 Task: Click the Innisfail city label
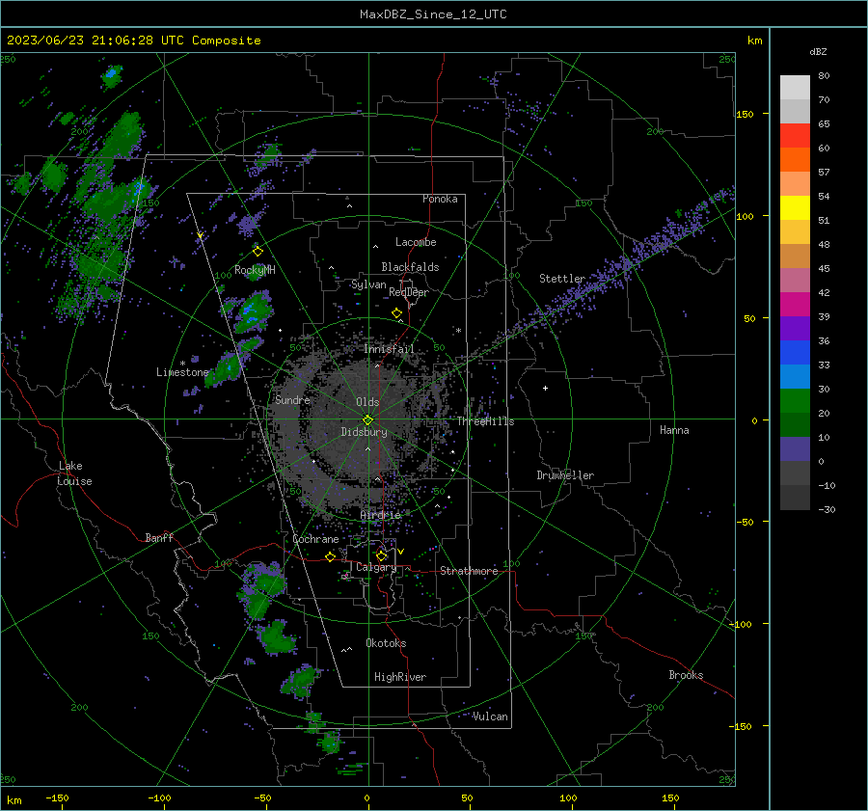[390, 349]
